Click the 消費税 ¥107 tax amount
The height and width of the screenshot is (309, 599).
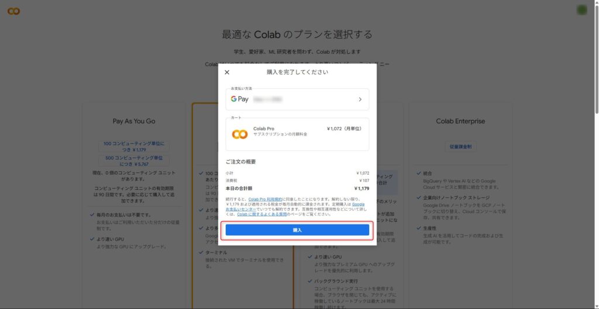(x=364, y=180)
